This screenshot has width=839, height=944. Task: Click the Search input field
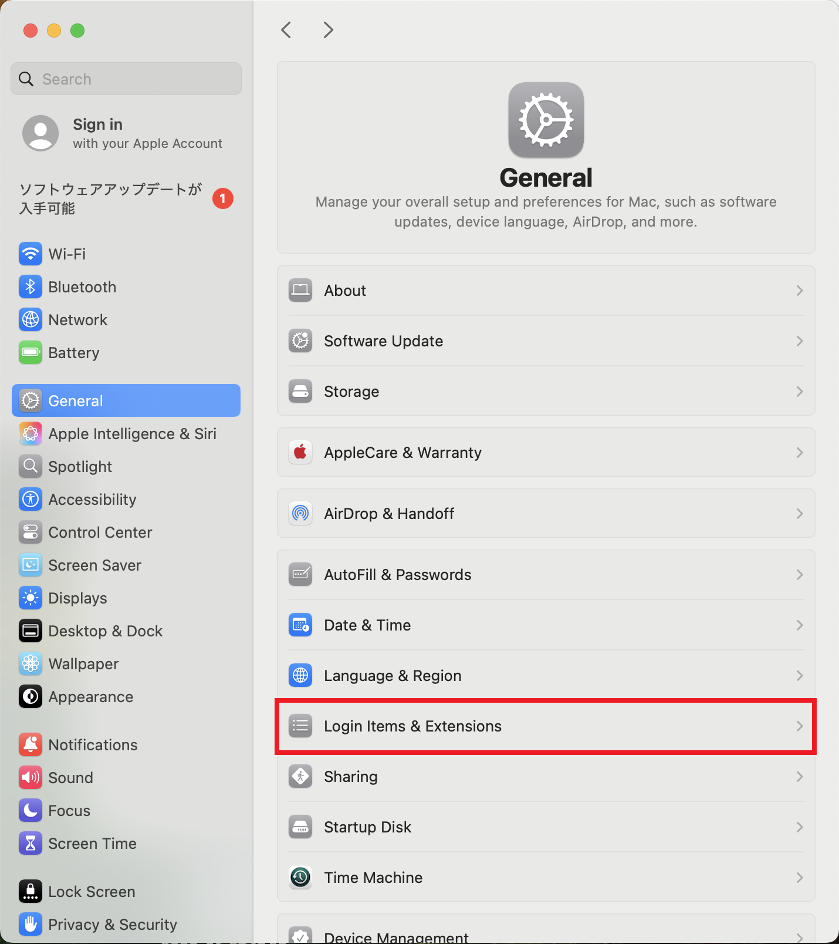(x=126, y=79)
